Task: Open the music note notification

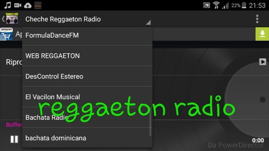Action: [x=8, y=5]
